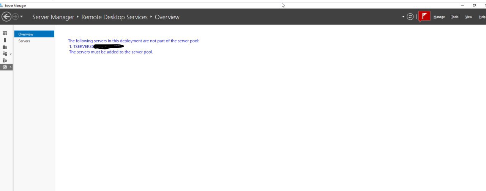Open the Tools menu
The width and height of the screenshot is (486, 191).
[454, 17]
